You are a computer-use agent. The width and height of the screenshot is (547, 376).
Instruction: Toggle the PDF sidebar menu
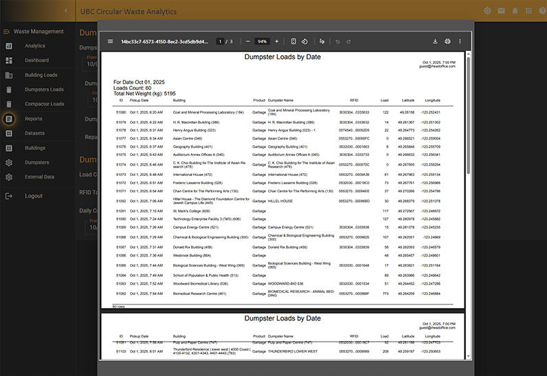(x=110, y=41)
